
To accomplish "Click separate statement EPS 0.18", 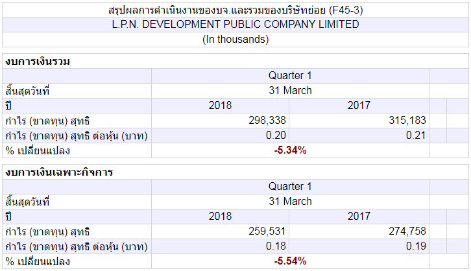I will [x=276, y=246].
